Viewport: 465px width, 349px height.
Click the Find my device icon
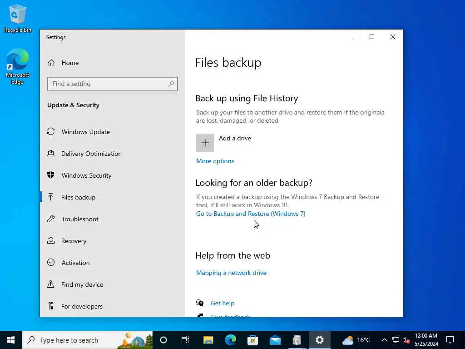click(x=51, y=284)
